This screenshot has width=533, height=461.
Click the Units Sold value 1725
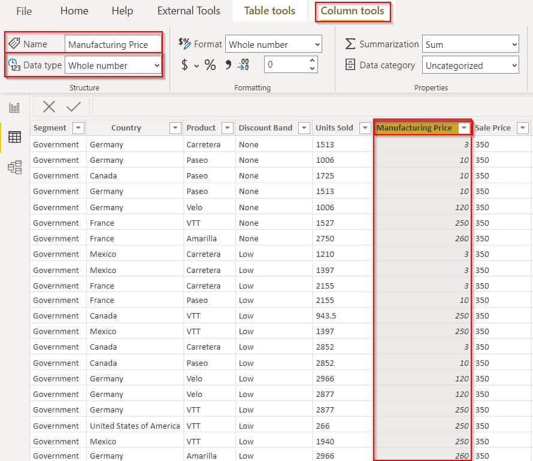pyautogui.click(x=325, y=175)
